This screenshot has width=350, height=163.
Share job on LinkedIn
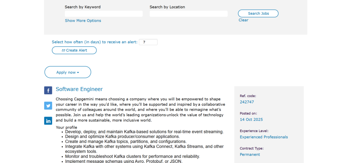click(48, 121)
